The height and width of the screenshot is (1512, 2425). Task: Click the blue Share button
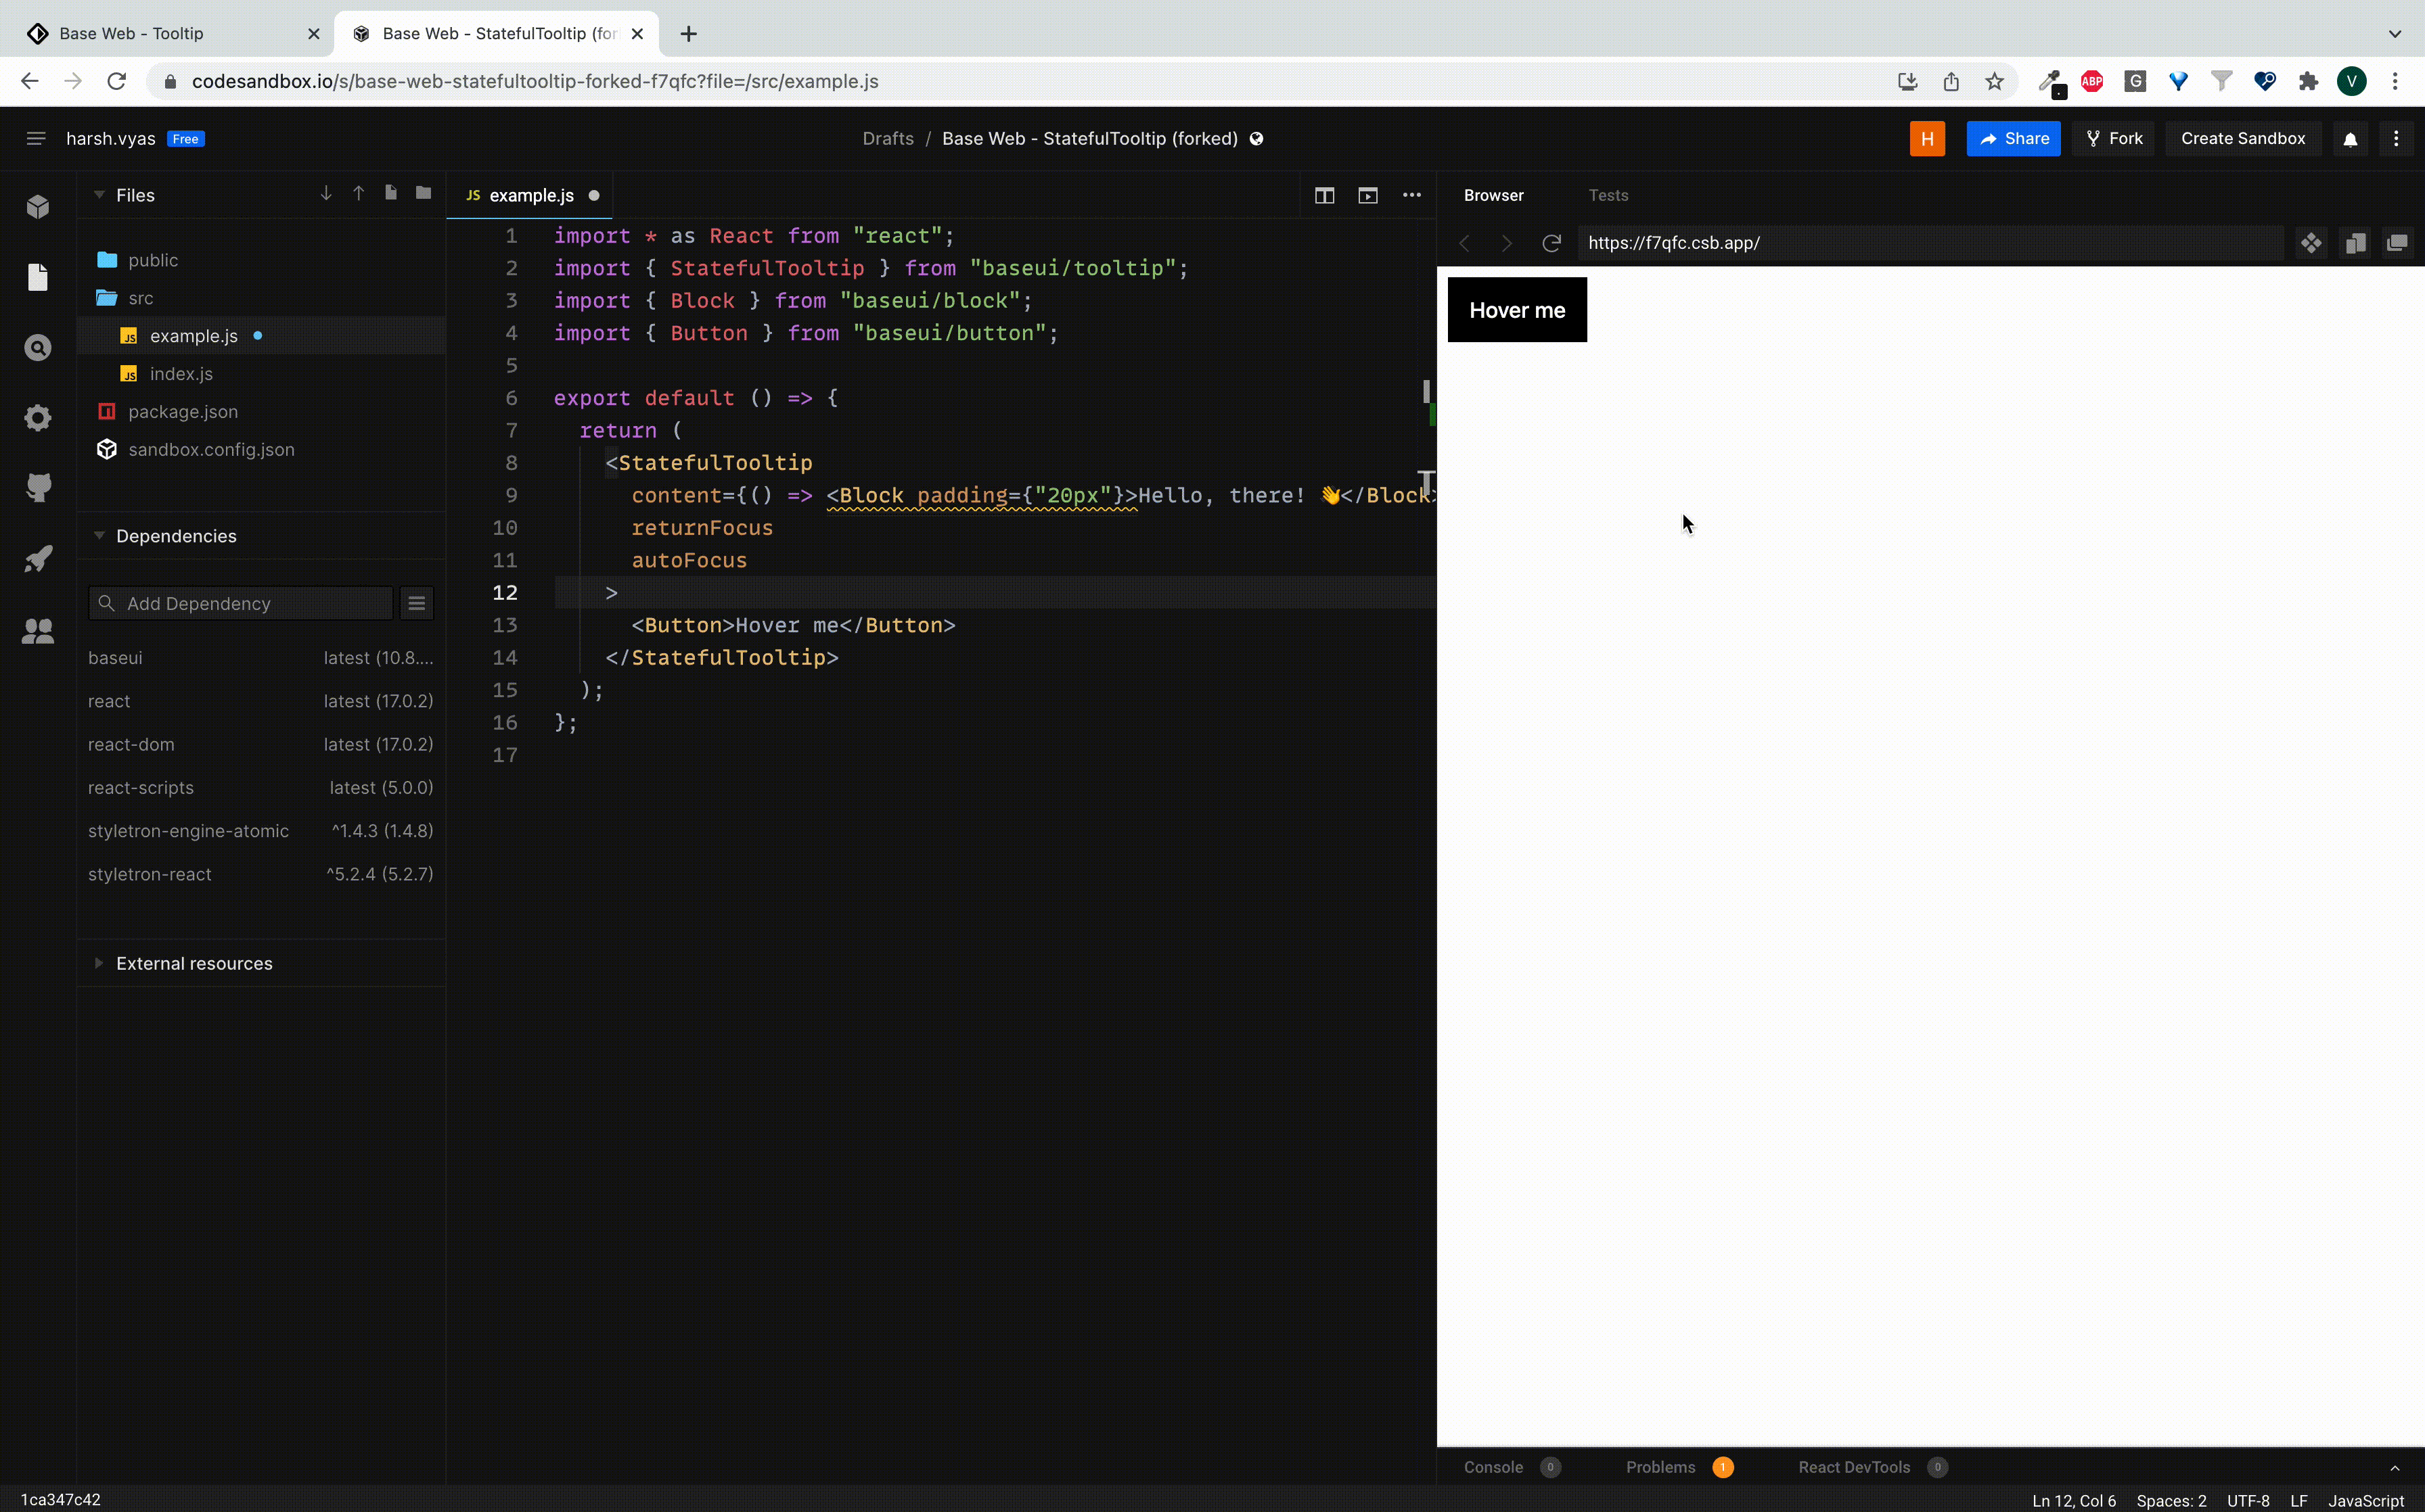(2013, 138)
